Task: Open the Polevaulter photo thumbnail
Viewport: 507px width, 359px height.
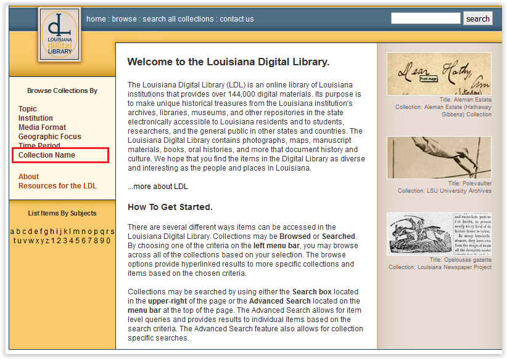Action: tap(439, 158)
